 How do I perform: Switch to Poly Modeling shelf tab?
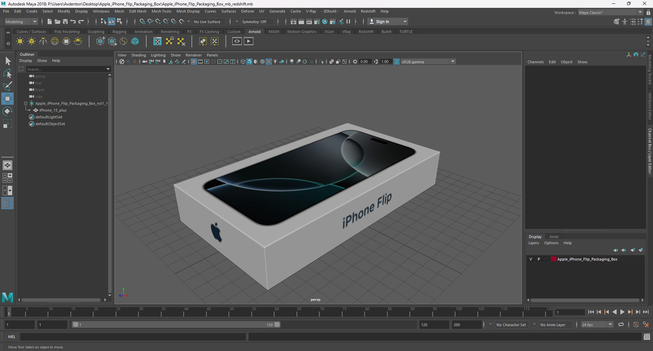(x=67, y=32)
